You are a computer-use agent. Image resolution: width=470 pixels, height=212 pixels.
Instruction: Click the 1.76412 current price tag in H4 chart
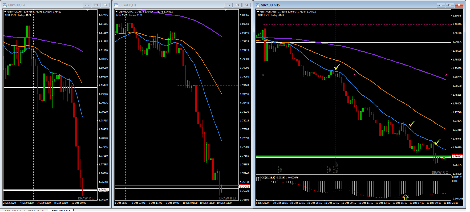(x=103, y=190)
